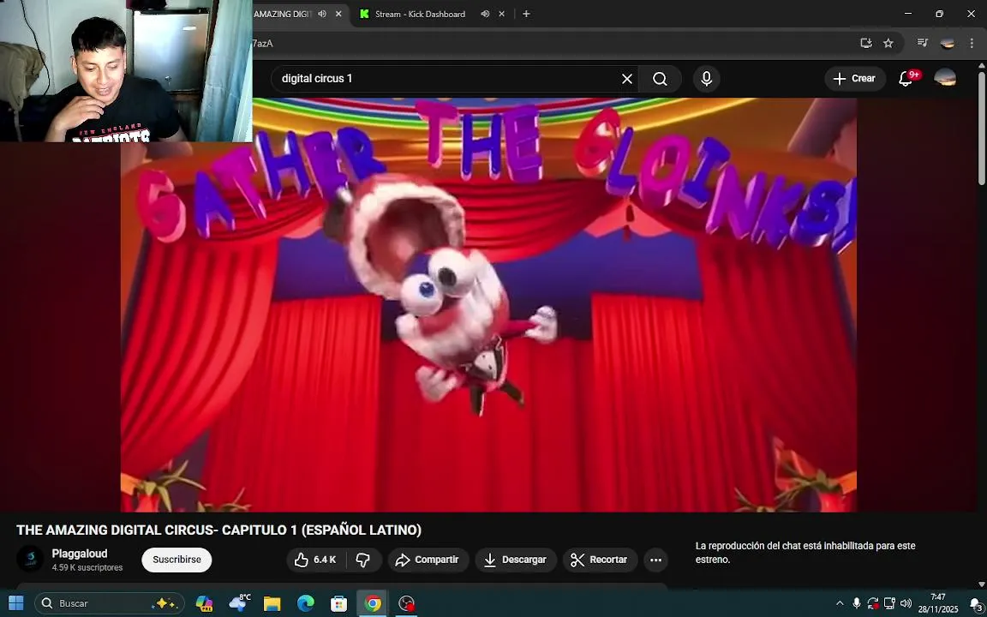The height and width of the screenshot is (617, 987).
Task: Open the display network icon in tray
Action: coord(889,603)
